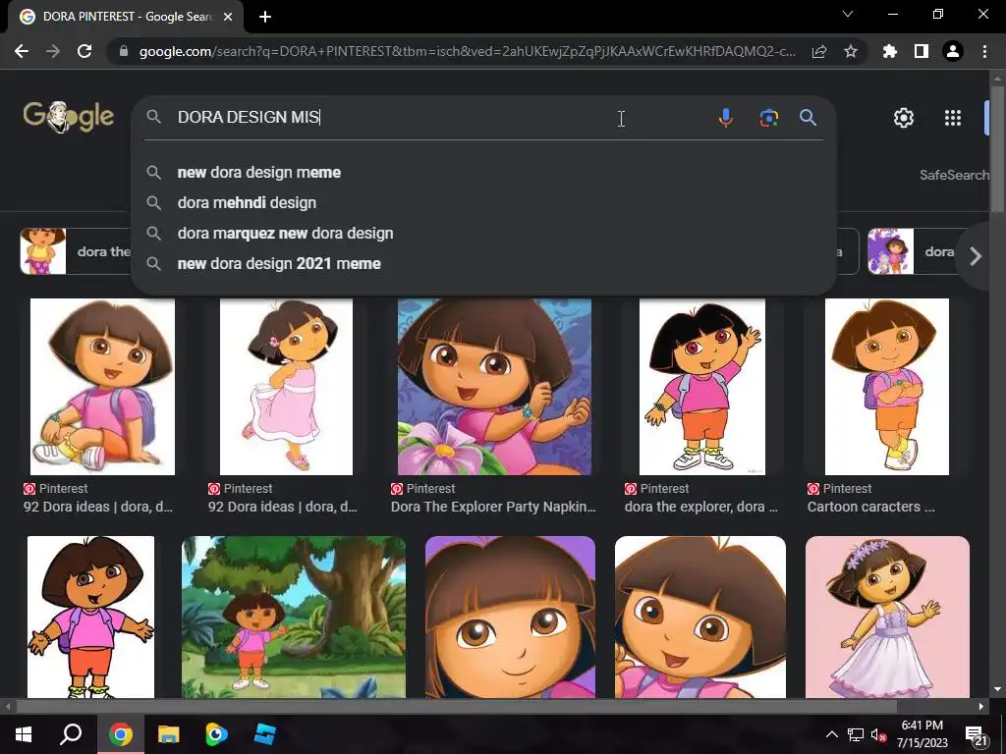Screen dimensions: 1006x754
Task: Click the horizontal page scrollbar
Action: pyautogui.click(x=456, y=707)
